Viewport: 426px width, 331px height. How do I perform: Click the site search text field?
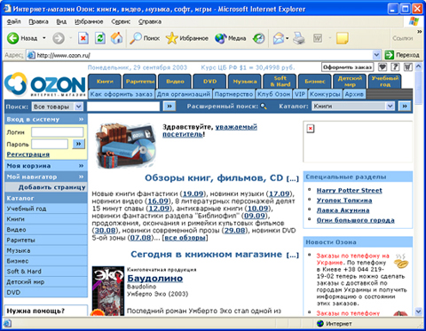click(x=123, y=106)
